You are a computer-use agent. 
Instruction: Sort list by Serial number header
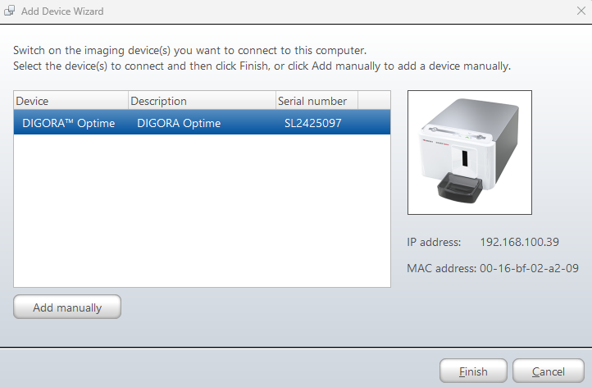pos(316,101)
